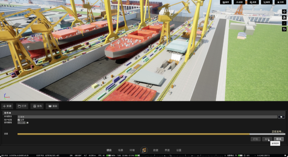
Task: Click the folder browse icon for 本地路径
Action: (281, 117)
